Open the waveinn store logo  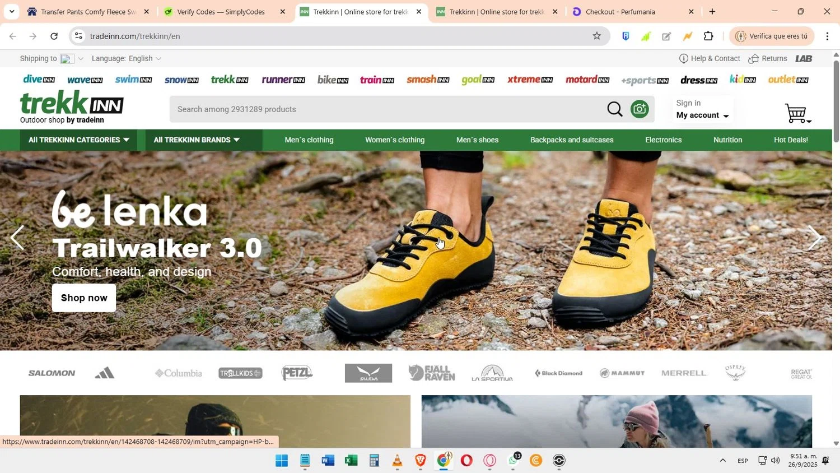coord(85,80)
